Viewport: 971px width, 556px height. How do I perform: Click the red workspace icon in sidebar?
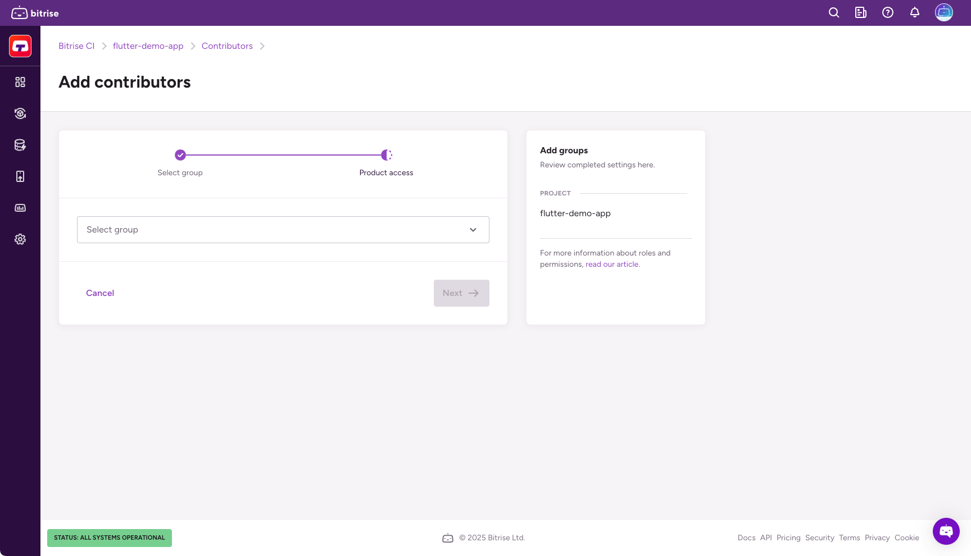tap(20, 46)
